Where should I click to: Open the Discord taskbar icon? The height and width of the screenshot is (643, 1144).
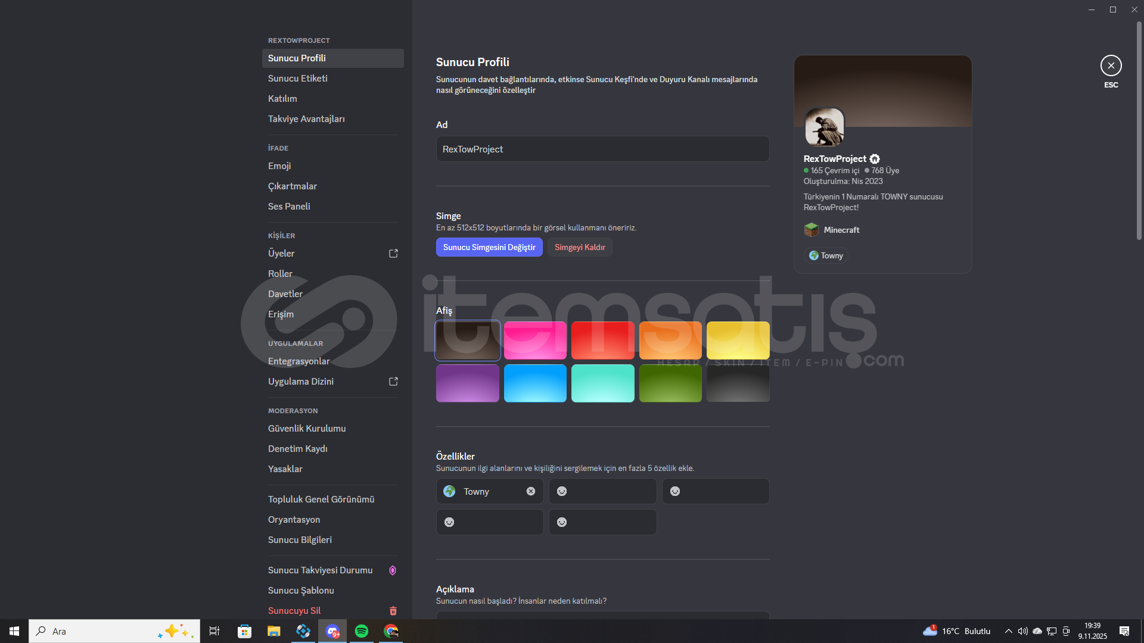332,631
